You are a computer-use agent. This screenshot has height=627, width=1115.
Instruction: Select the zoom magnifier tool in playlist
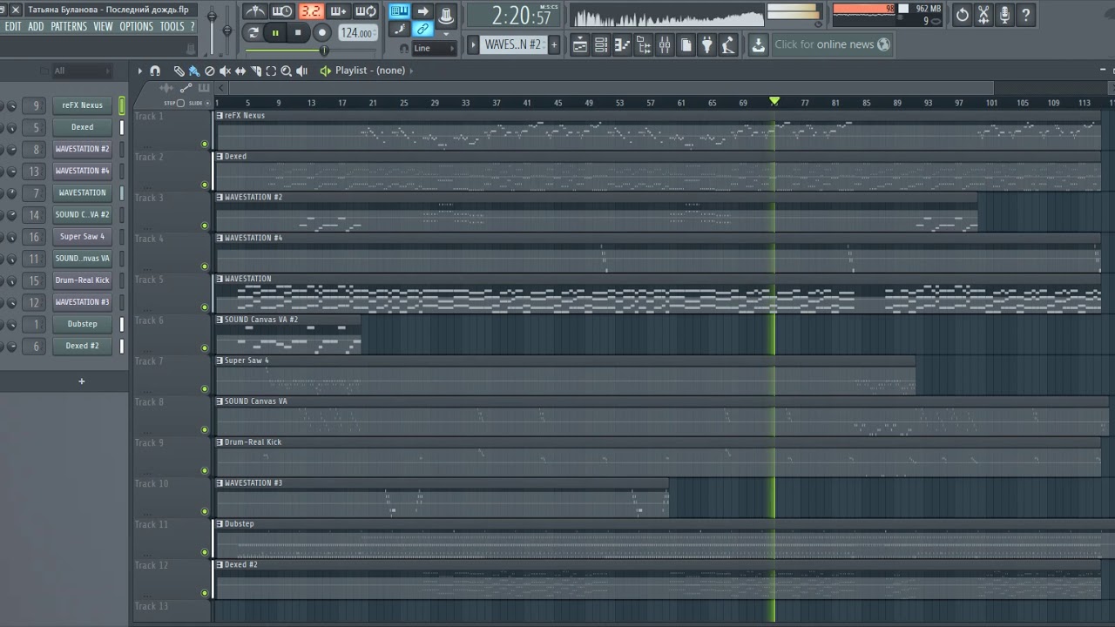[287, 71]
